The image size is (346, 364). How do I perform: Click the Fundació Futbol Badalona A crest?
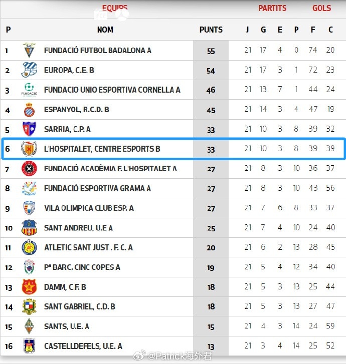tap(29, 51)
